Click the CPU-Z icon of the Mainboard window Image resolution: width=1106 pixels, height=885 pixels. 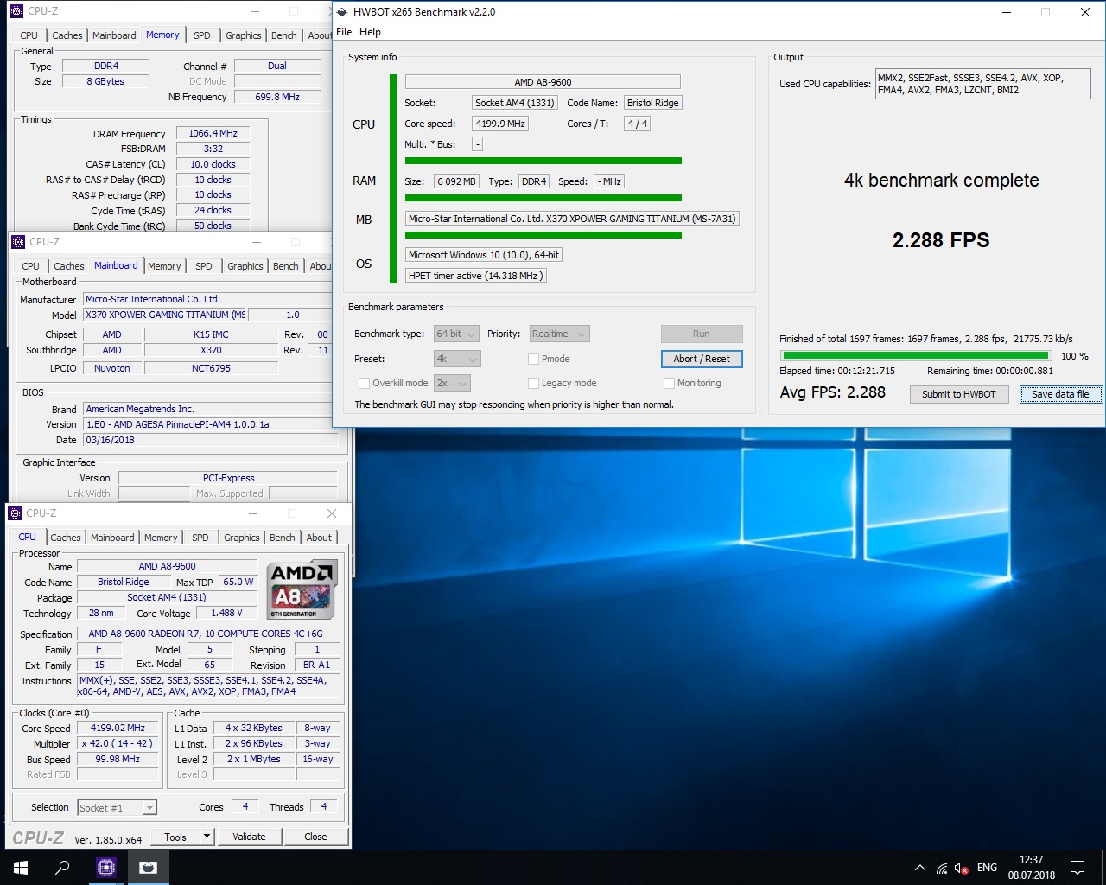coord(18,242)
